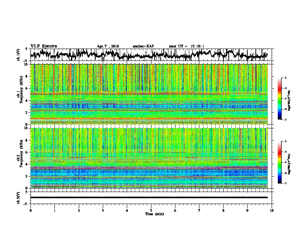Click the "8" tick on the time axis
The width and height of the screenshot is (306, 236).
[223, 211]
